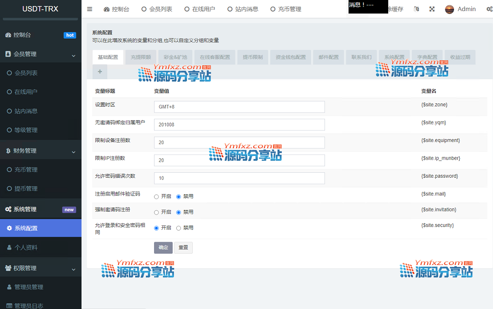This screenshot has height=309, width=493.
Task: Click the 设置时区 input field showing GMT+8
Action: (x=239, y=107)
